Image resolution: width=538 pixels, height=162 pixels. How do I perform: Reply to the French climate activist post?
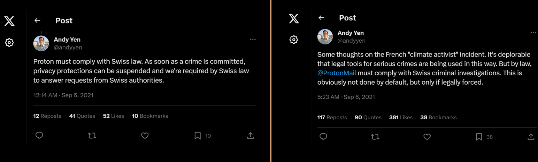(x=323, y=137)
